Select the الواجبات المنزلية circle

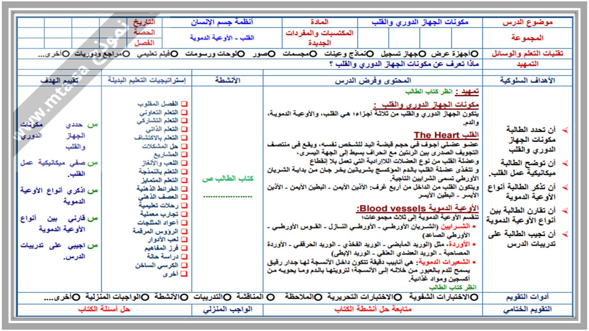coord(145,297)
